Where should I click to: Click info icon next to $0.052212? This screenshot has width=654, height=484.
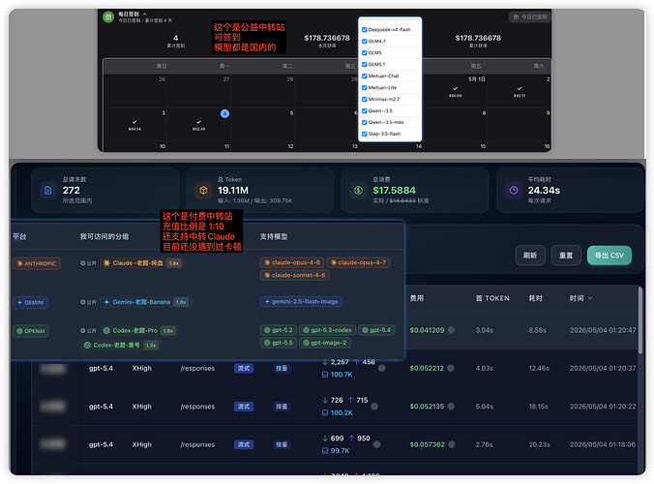coord(451,369)
